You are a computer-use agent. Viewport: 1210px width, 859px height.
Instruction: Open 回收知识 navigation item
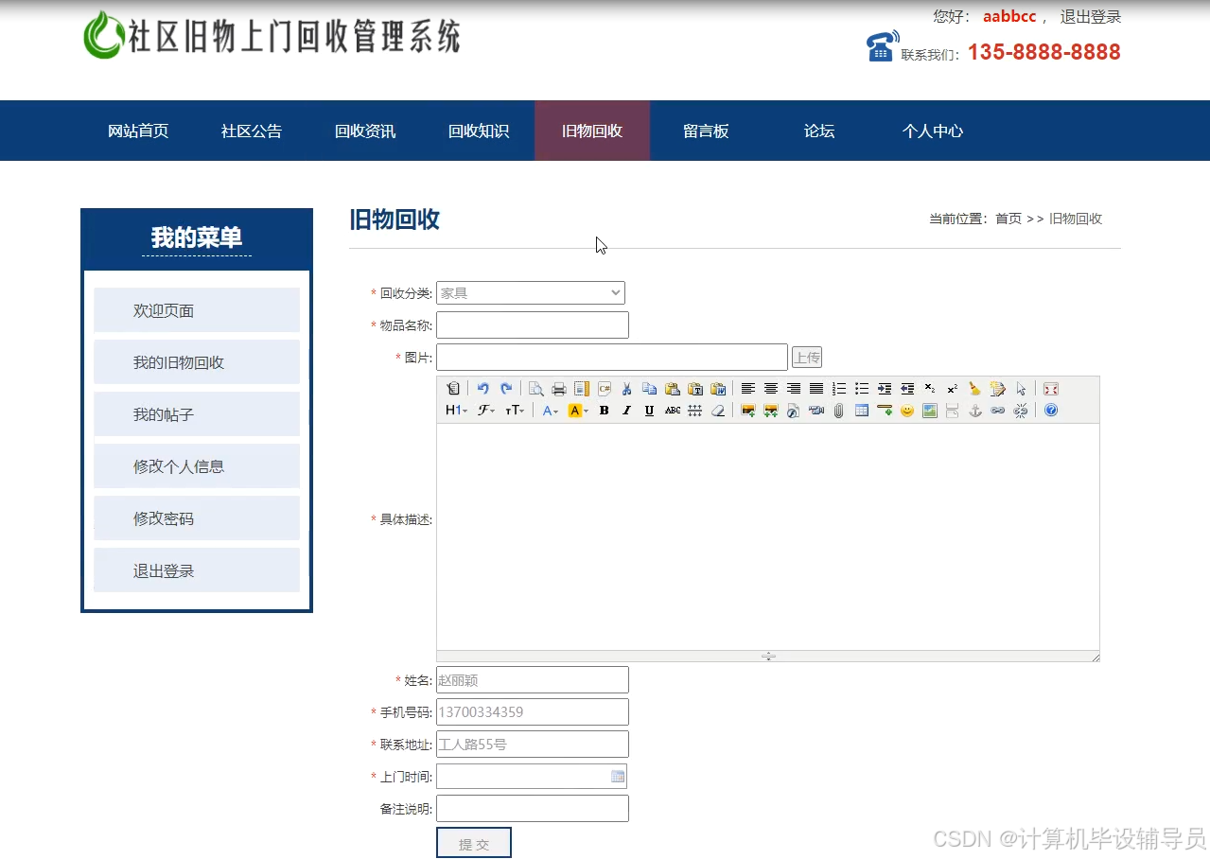click(479, 131)
